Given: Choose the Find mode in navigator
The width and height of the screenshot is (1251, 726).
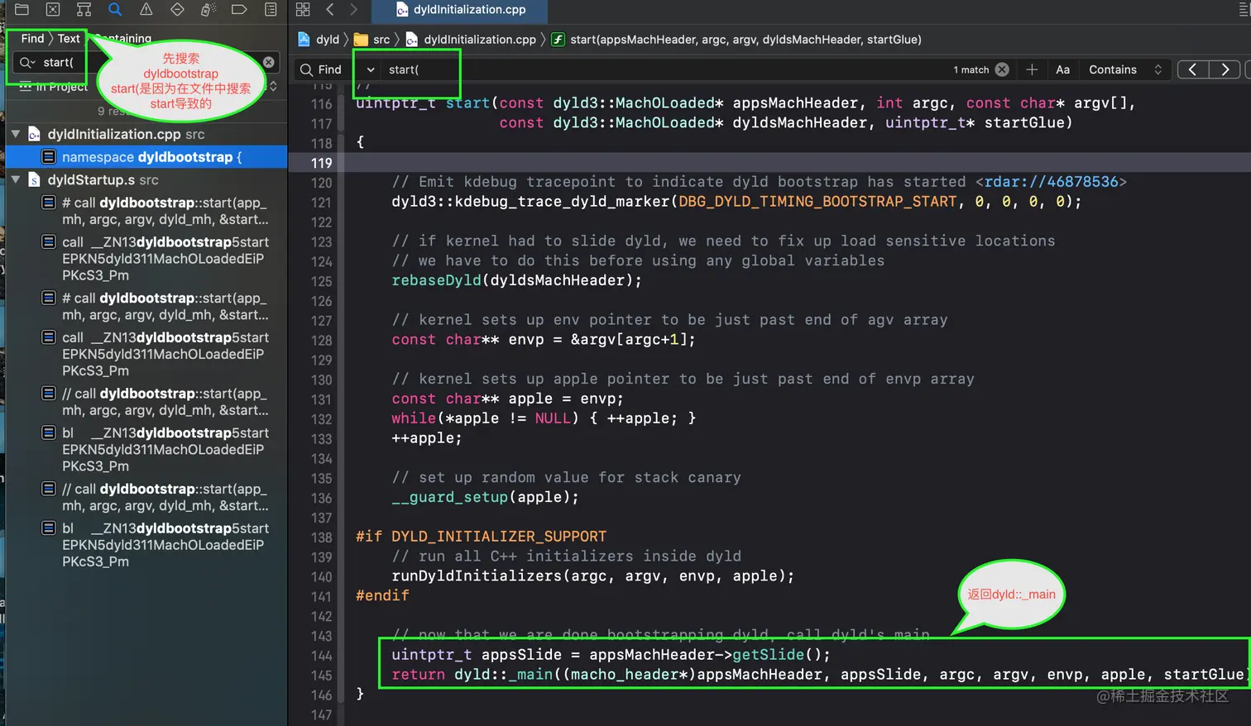Looking at the screenshot, I should 32,38.
